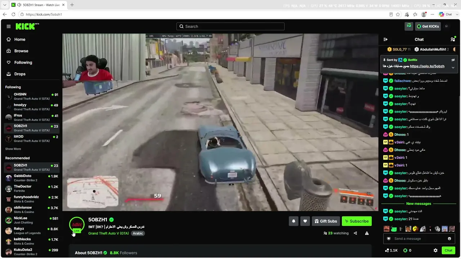Open IFros channel in Following list
The width and height of the screenshot is (461, 259).
32,118
